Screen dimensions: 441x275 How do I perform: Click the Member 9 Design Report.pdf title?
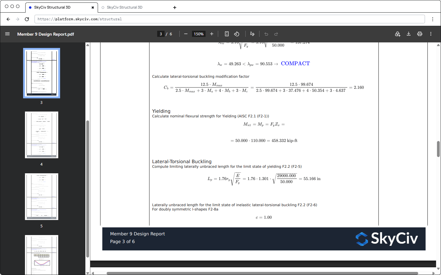tap(46, 34)
